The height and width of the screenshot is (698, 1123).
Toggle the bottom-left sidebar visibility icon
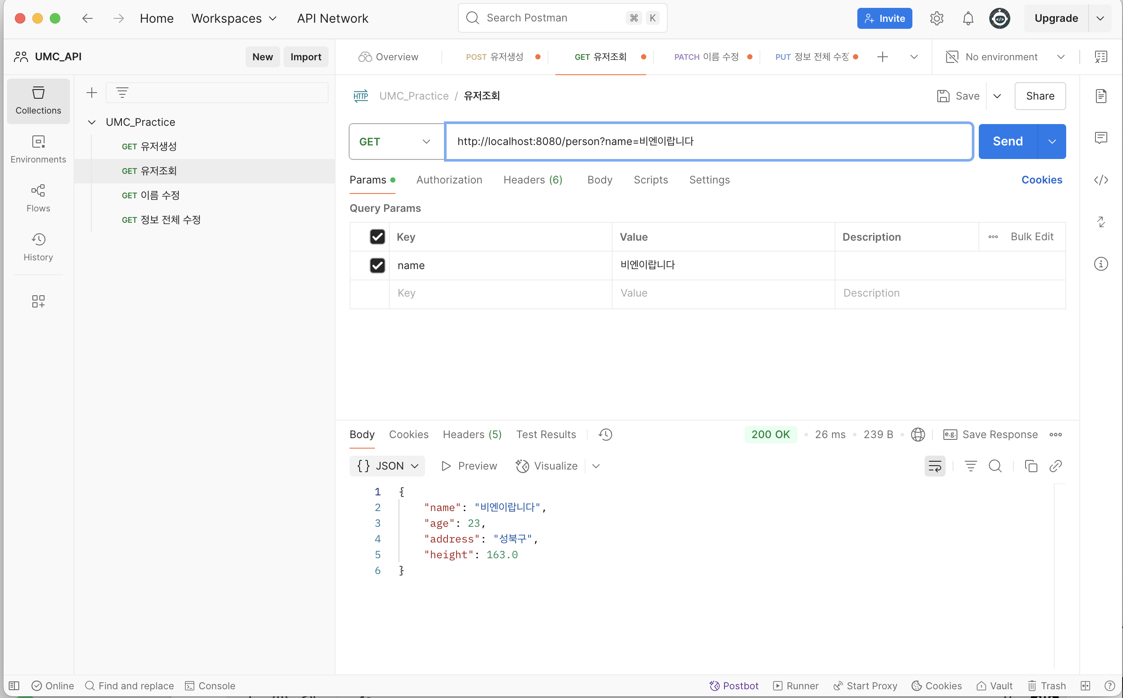coord(14,685)
